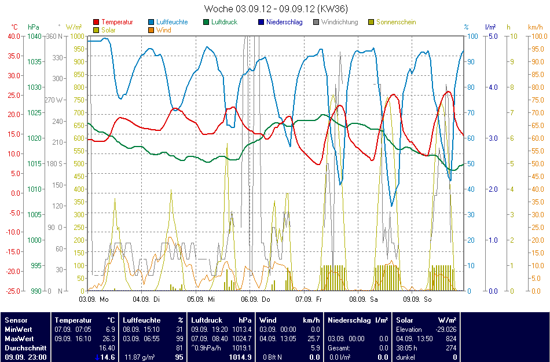
Task: Click the Luftdruck column header in table
Action: pyautogui.click(x=207, y=320)
